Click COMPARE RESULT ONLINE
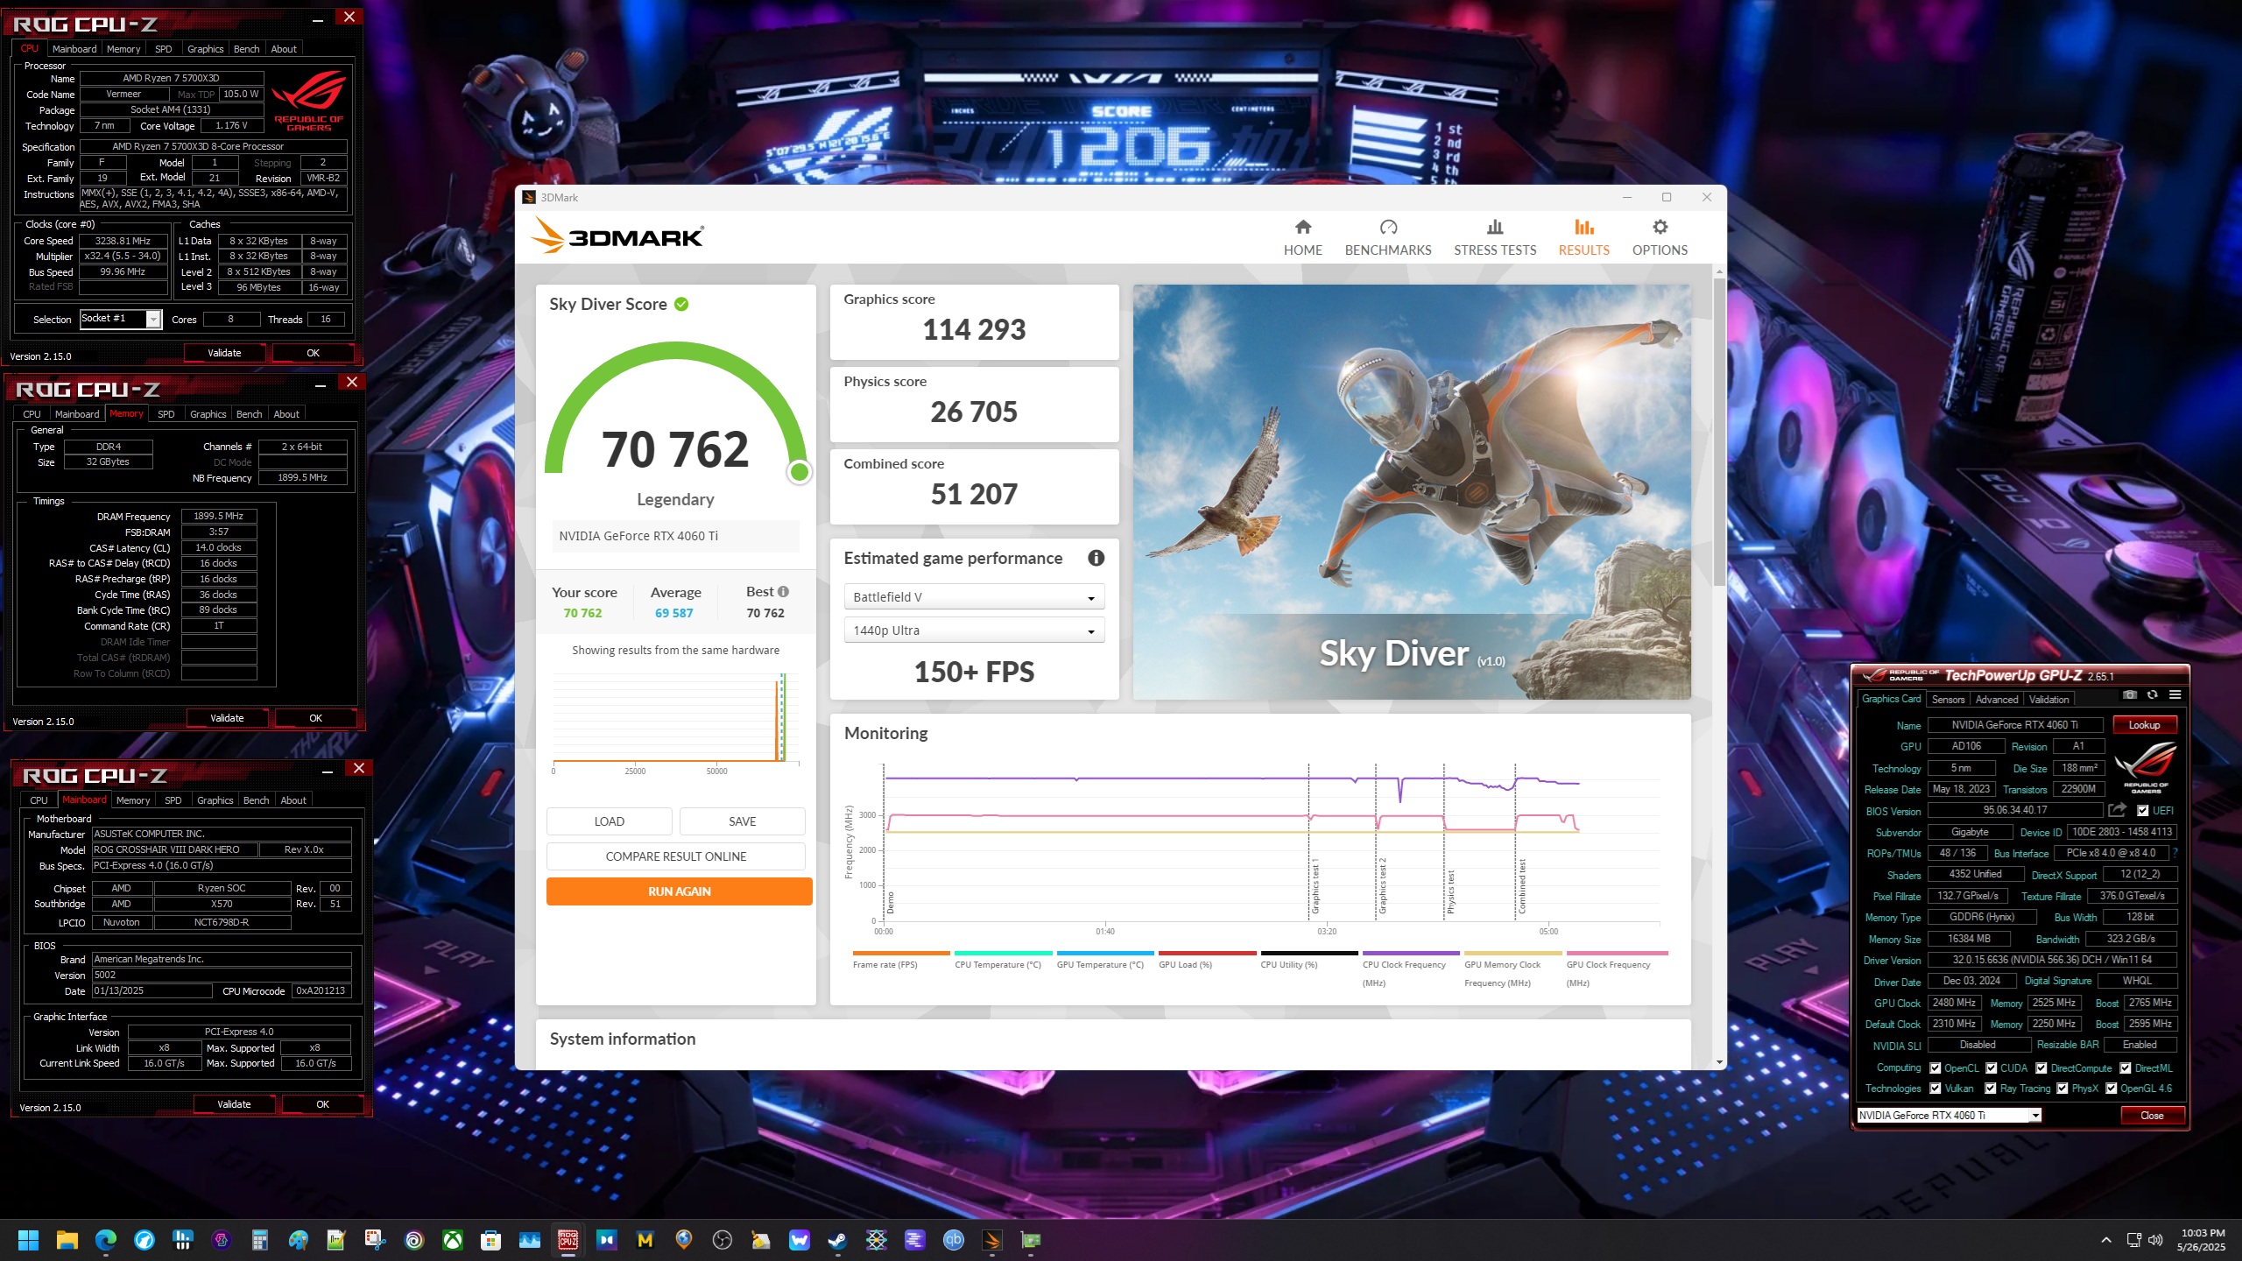2242x1261 pixels. [675, 856]
